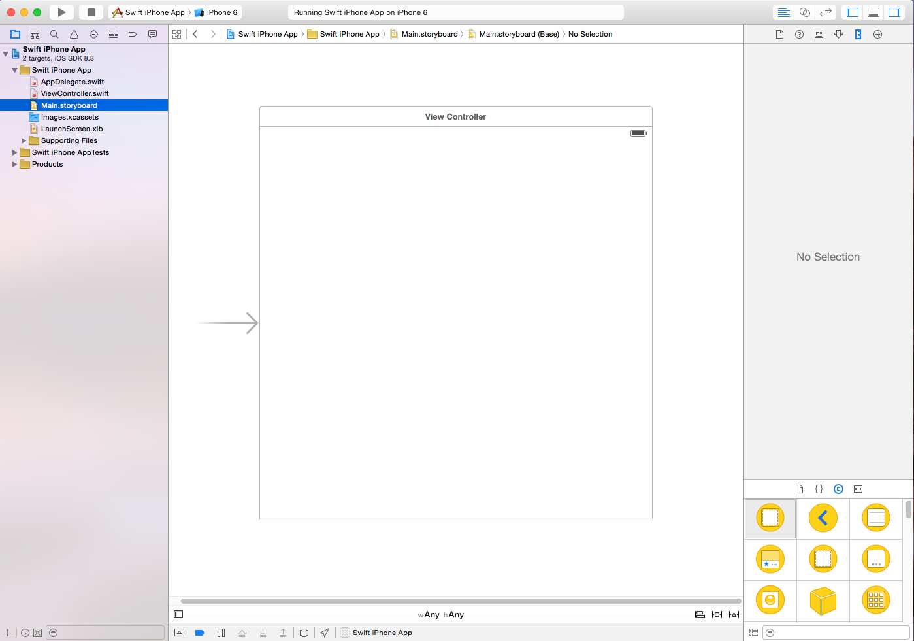This screenshot has height=641, width=914.
Task: Show the Identity inspector tab
Action: click(x=819, y=34)
